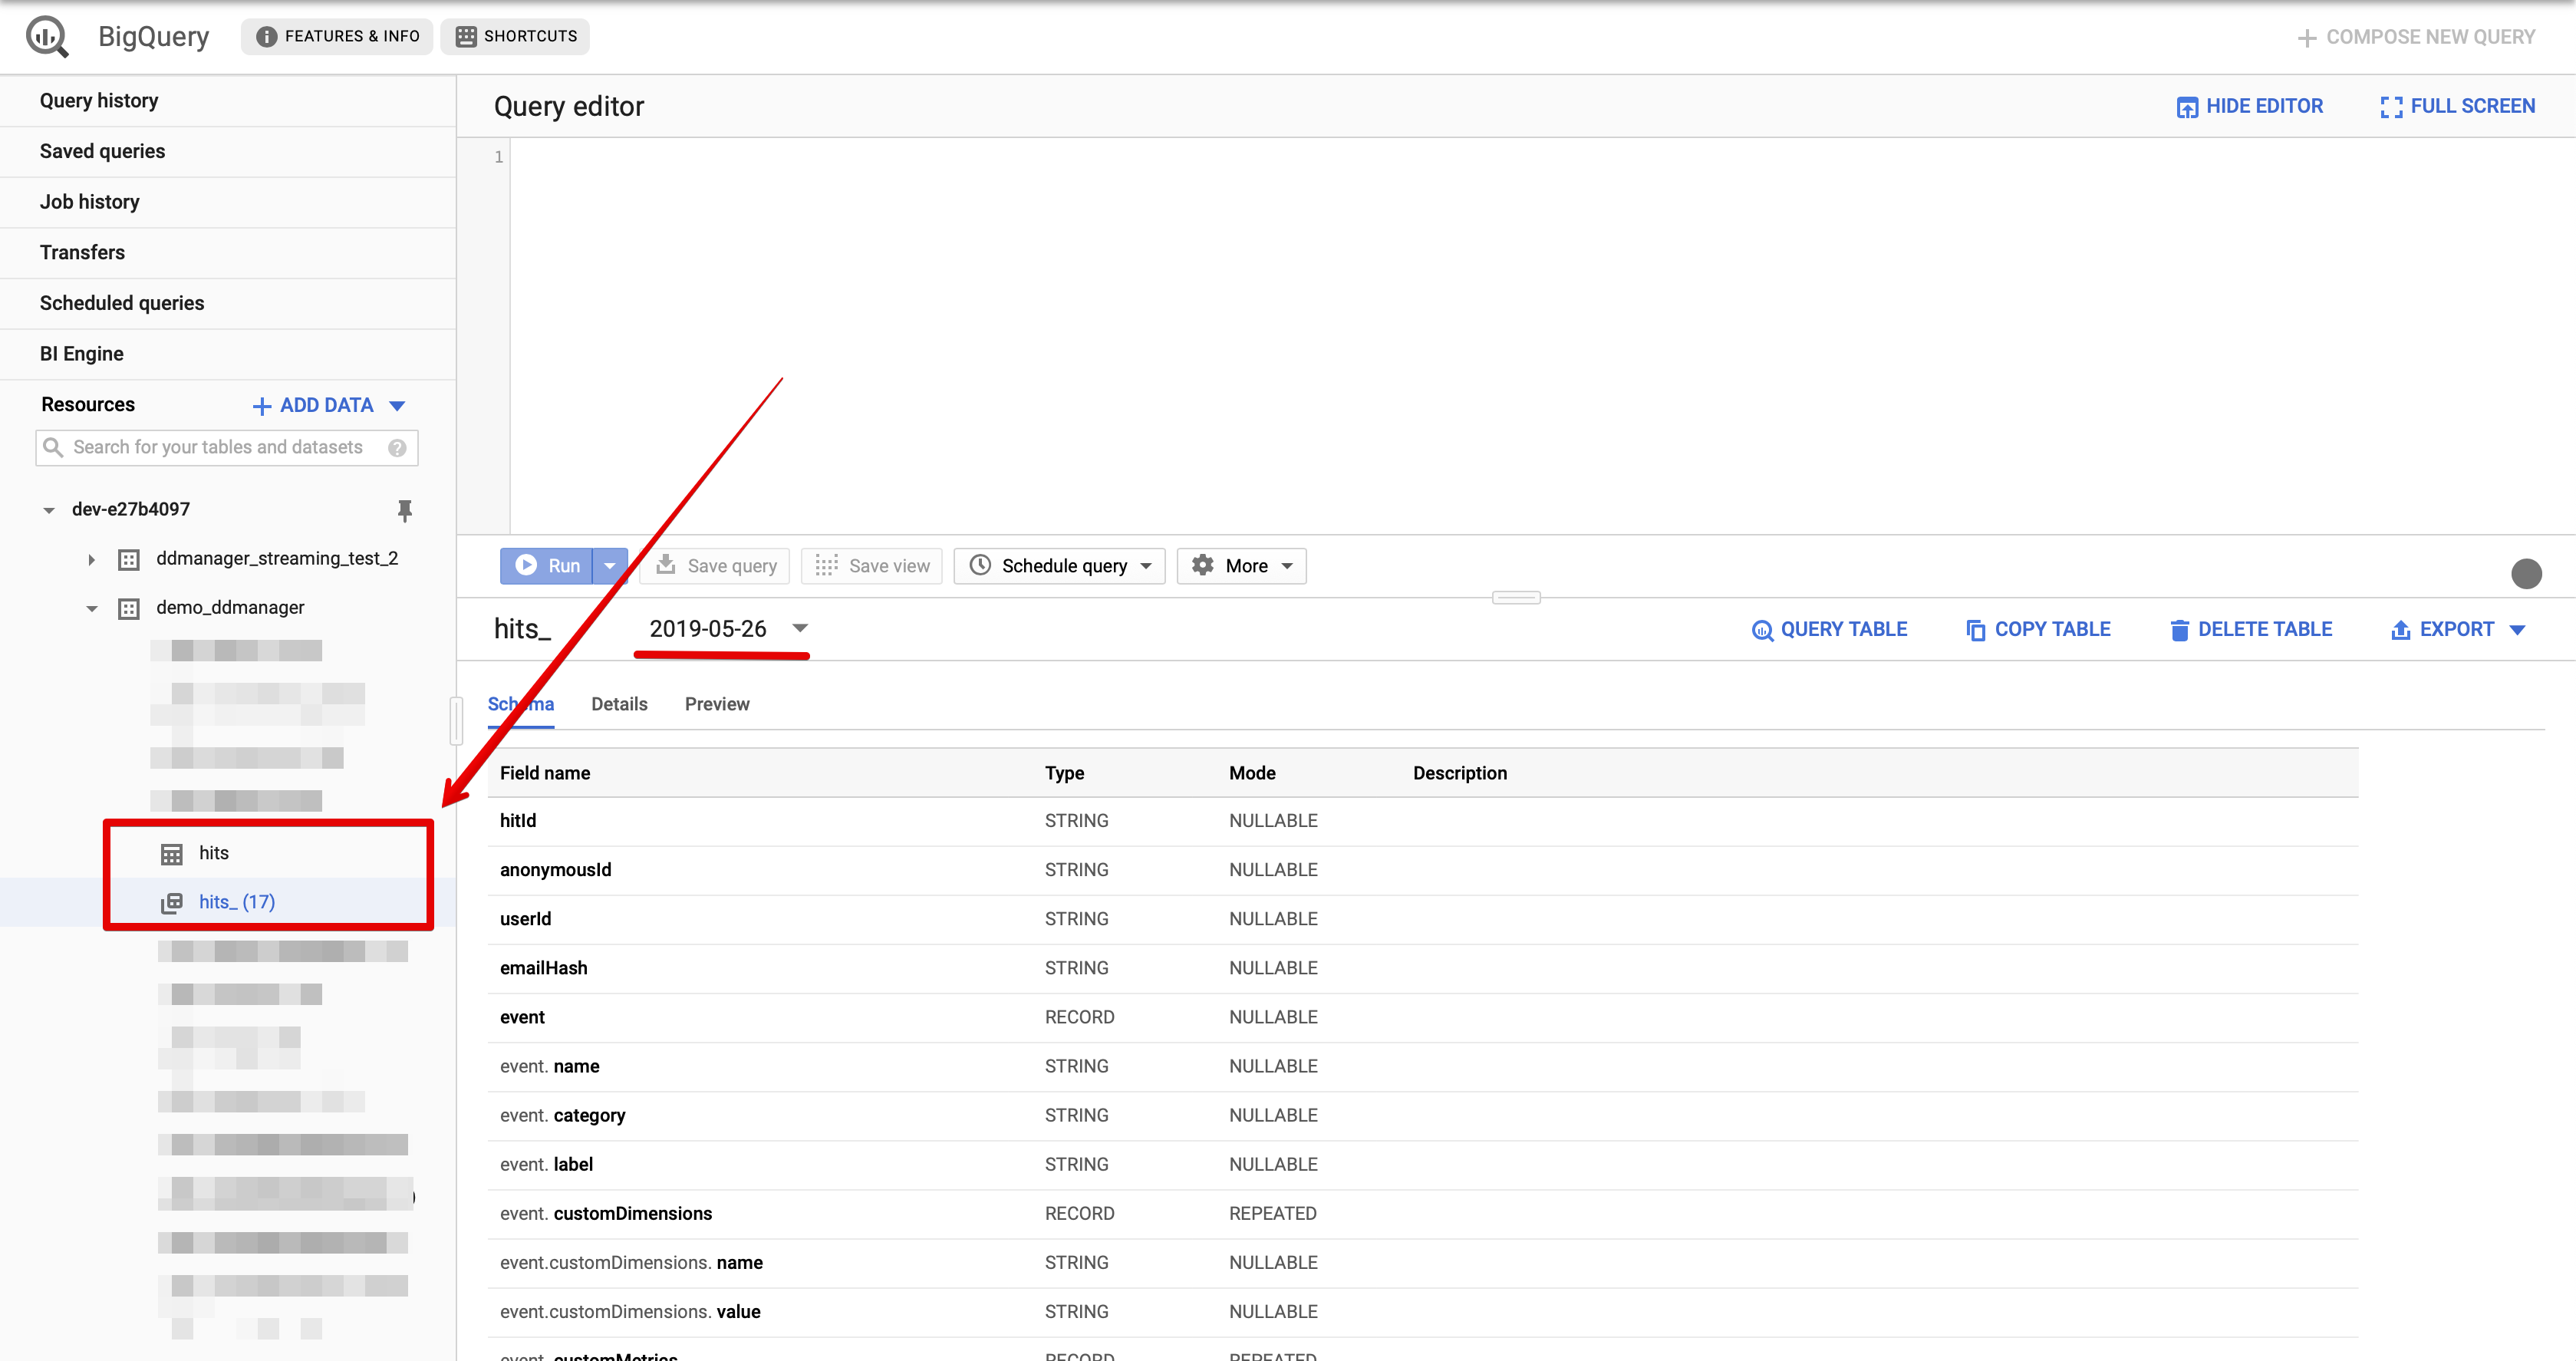Screen dimensions: 2576x1361
Task: Click the editor resize handle bar
Action: pos(1516,598)
